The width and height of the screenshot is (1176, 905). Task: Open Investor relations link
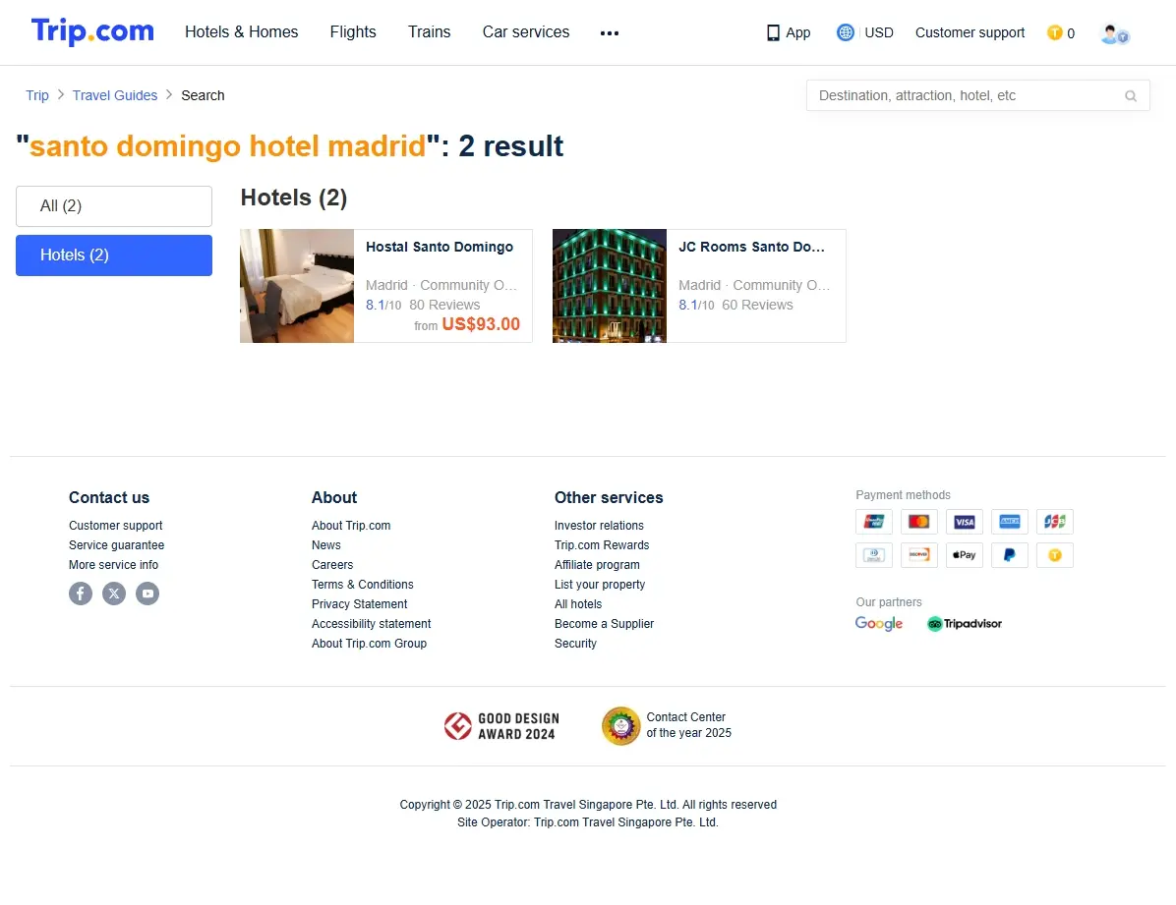[x=599, y=526]
